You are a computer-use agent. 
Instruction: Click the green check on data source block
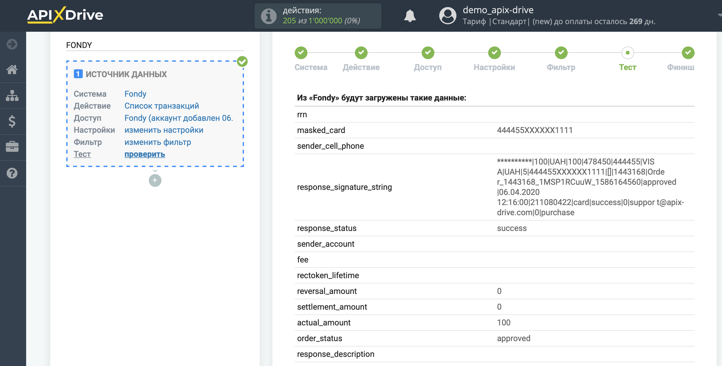[242, 61]
